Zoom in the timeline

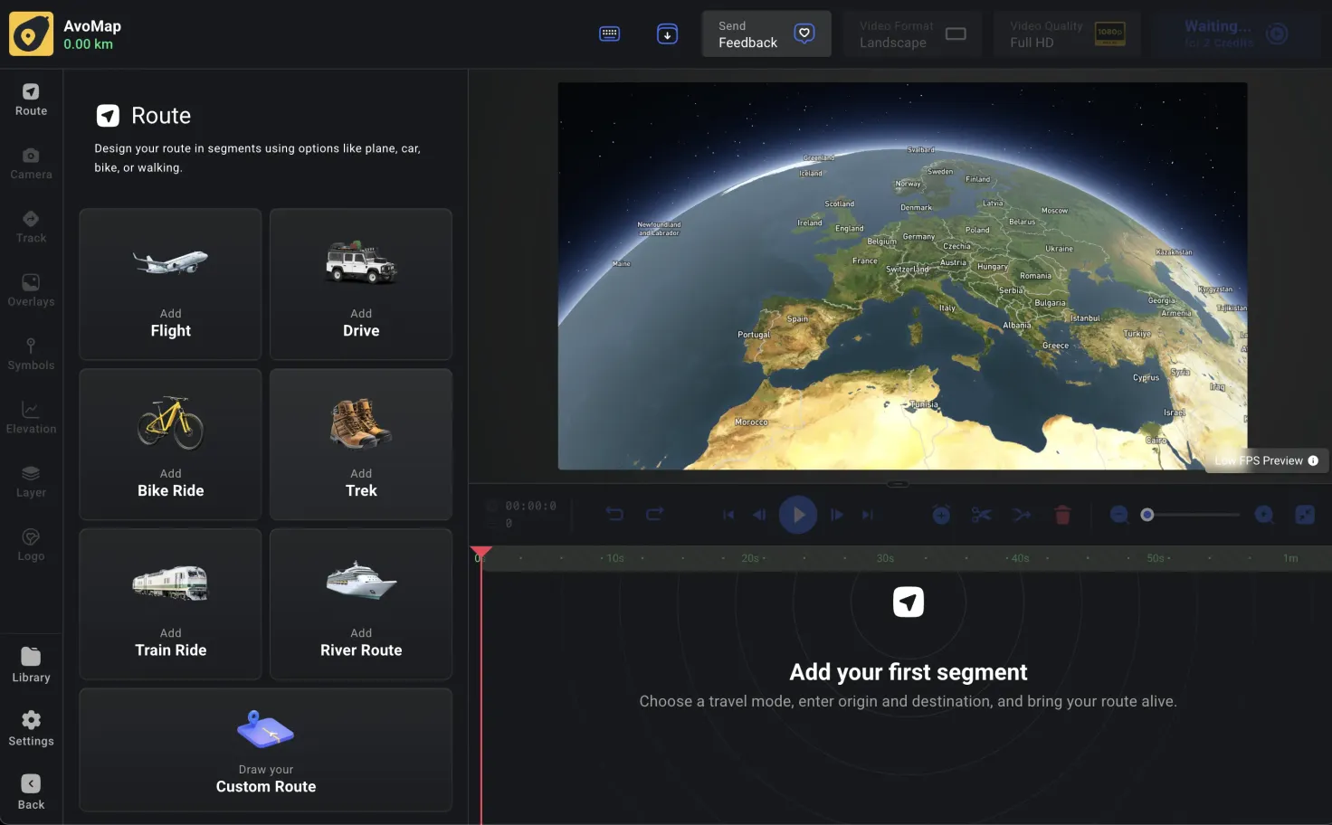click(1264, 515)
